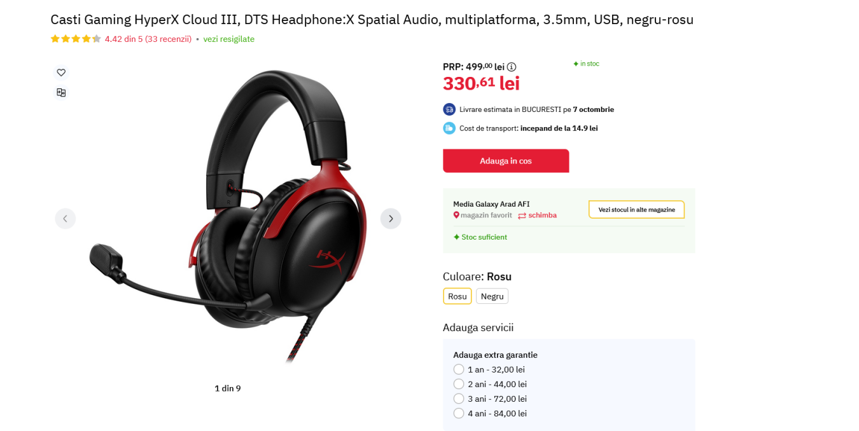Add product to favorites with heart icon
Image resolution: width=859 pixels, height=431 pixels.
pyautogui.click(x=61, y=72)
